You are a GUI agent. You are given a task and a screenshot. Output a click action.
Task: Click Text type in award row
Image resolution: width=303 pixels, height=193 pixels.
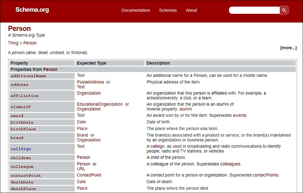[81, 115]
